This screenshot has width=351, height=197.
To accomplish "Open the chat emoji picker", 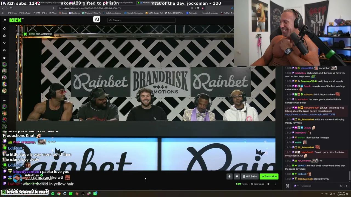I will (341, 186).
